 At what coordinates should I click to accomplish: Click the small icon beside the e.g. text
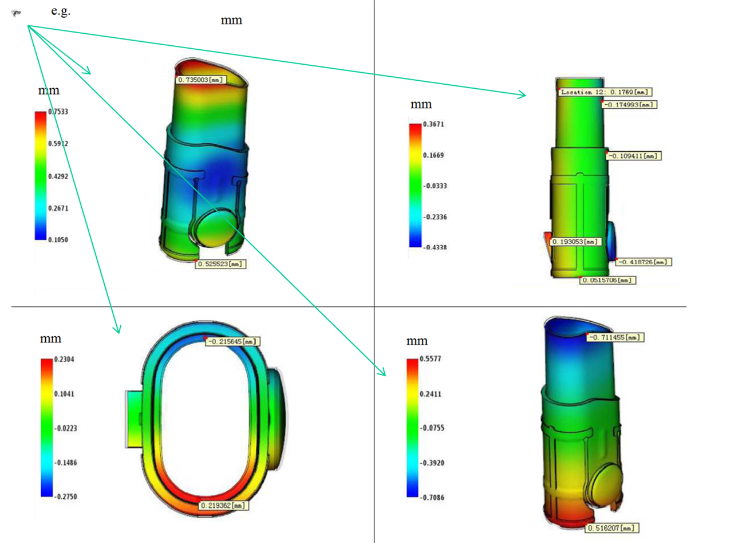[x=16, y=13]
